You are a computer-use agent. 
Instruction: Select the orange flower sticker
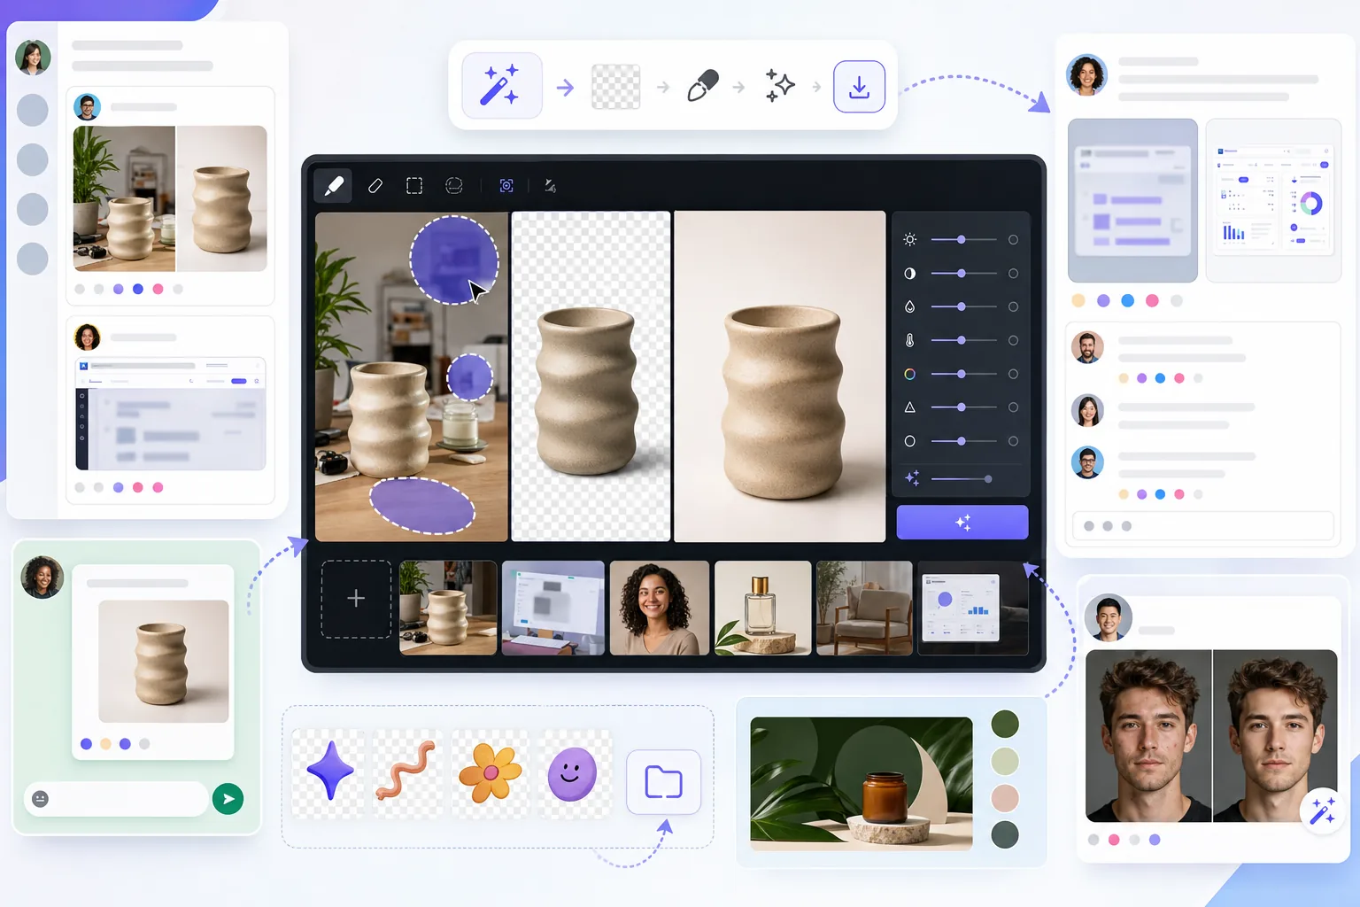coord(490,772)
